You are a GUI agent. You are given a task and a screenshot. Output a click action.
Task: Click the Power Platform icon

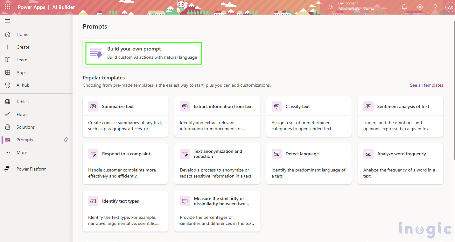point(7,169)
